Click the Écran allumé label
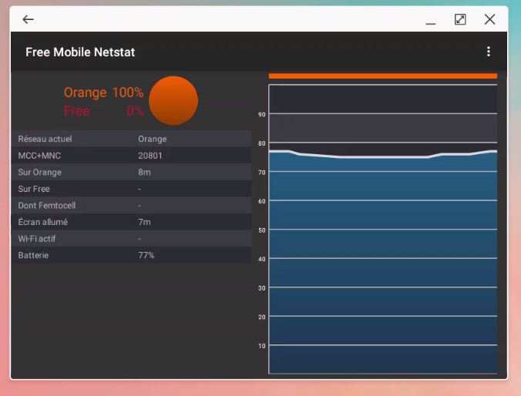This screenshot has width=521, height=396. [43, 222]
